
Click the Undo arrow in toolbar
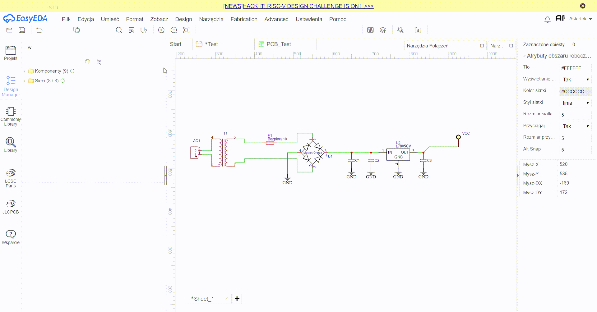pyautogui.click(x=39, y=30)
